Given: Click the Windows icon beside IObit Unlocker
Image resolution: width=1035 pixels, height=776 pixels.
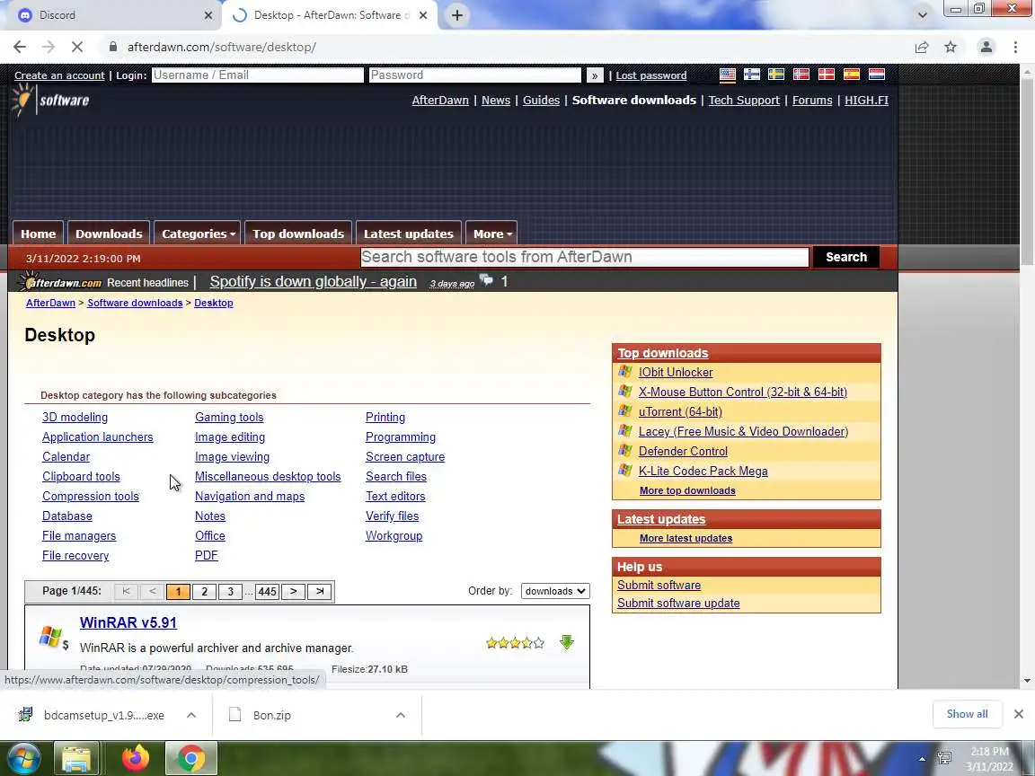Looking at the screenshot, I should pyautogui.click(x=625, y=372).
